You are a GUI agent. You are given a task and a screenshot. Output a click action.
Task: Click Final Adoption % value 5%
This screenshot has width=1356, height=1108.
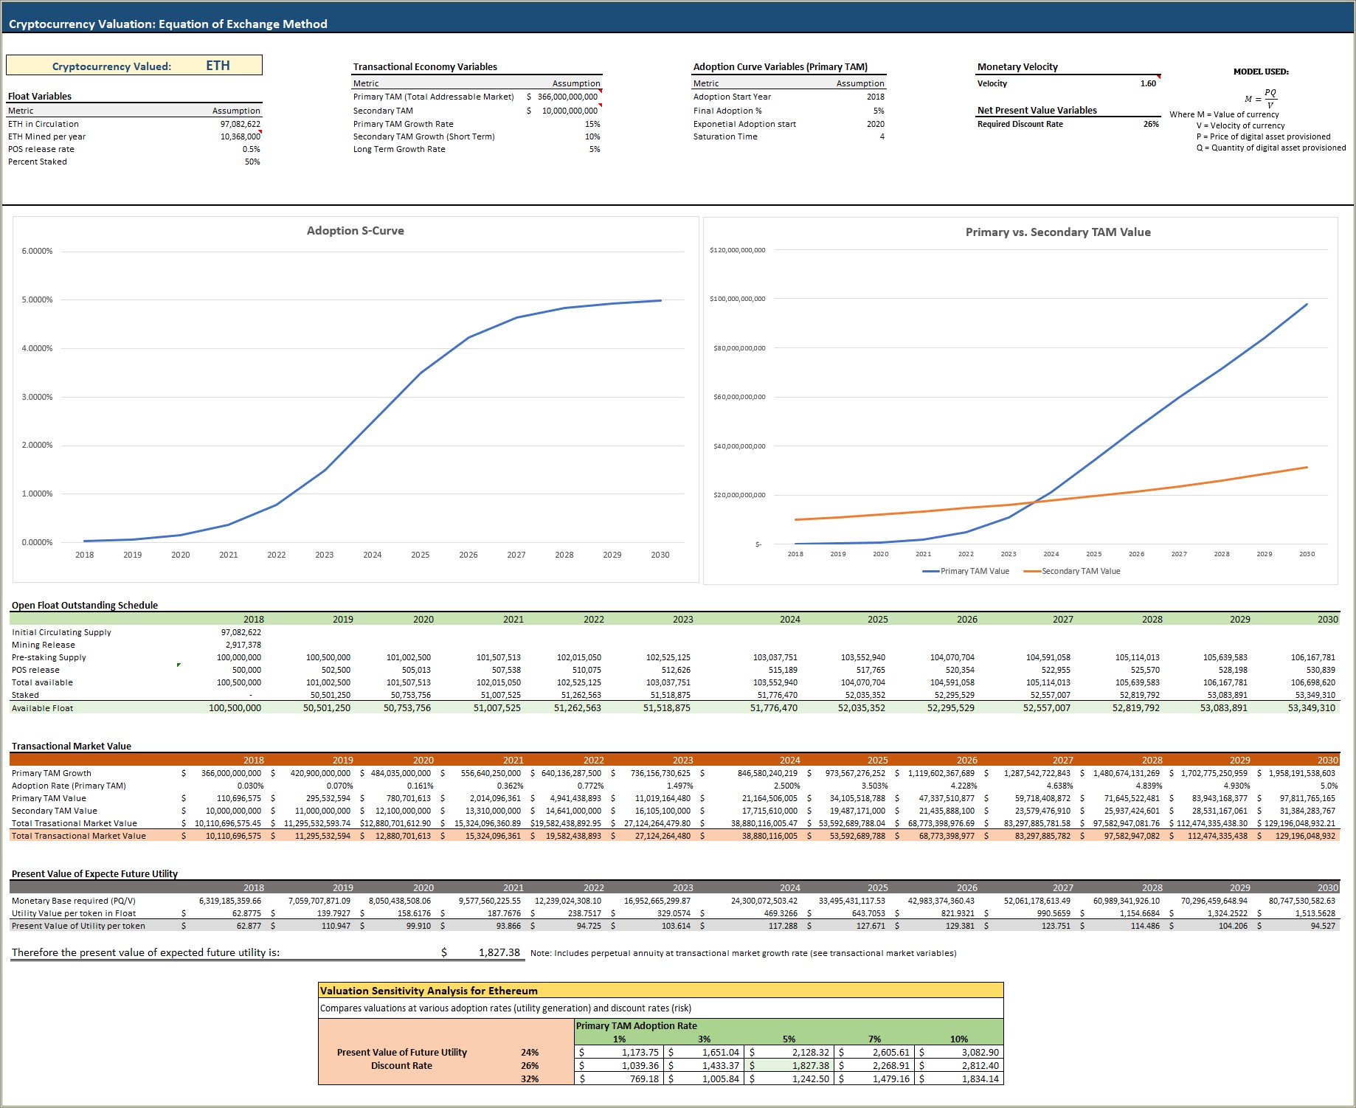click(879, 111)
